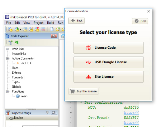Collapse the Device section in Project Settings
This screenshot has height=127, width=161.
(x=7, y=118)
